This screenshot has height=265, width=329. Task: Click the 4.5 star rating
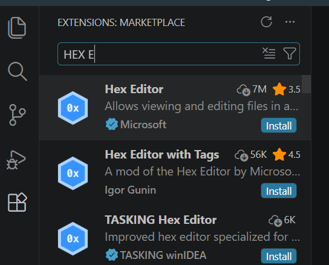pyautogui.click(x=287, y=154)
